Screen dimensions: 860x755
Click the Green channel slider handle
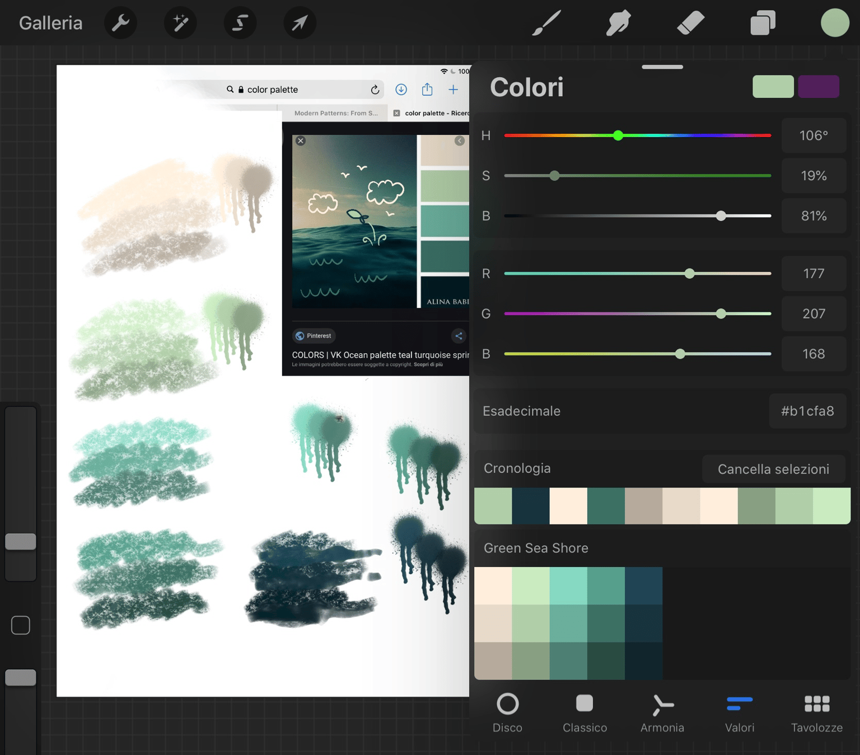[721, 314]
